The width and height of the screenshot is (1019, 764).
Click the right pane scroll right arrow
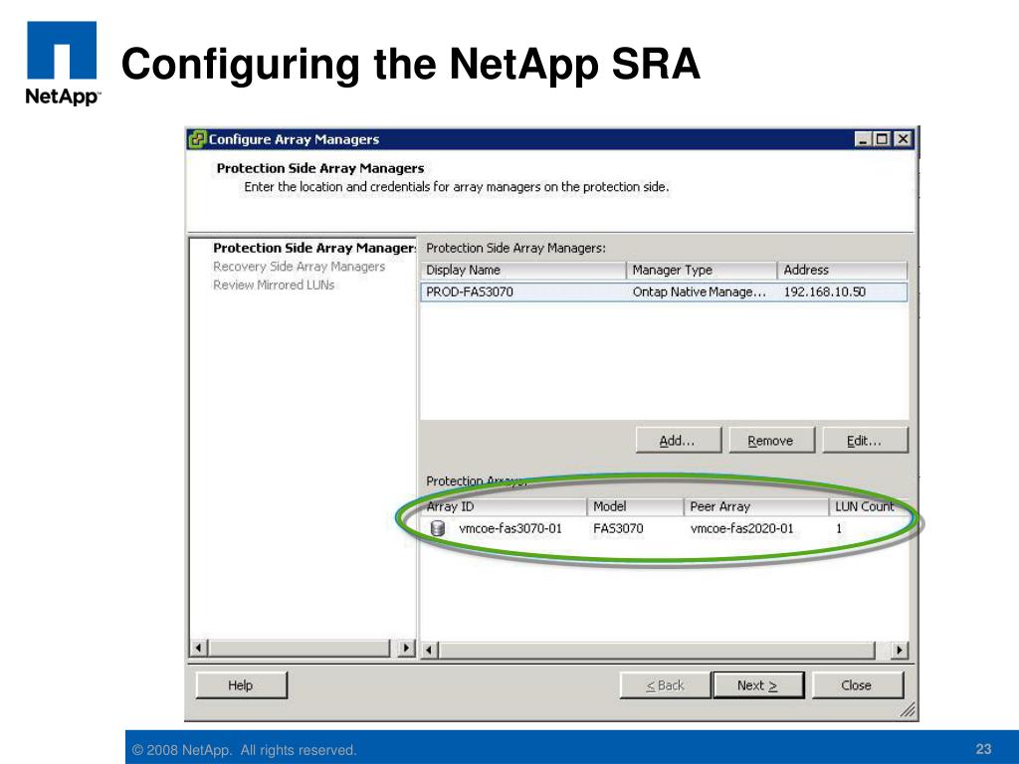[x=900, y=650]
